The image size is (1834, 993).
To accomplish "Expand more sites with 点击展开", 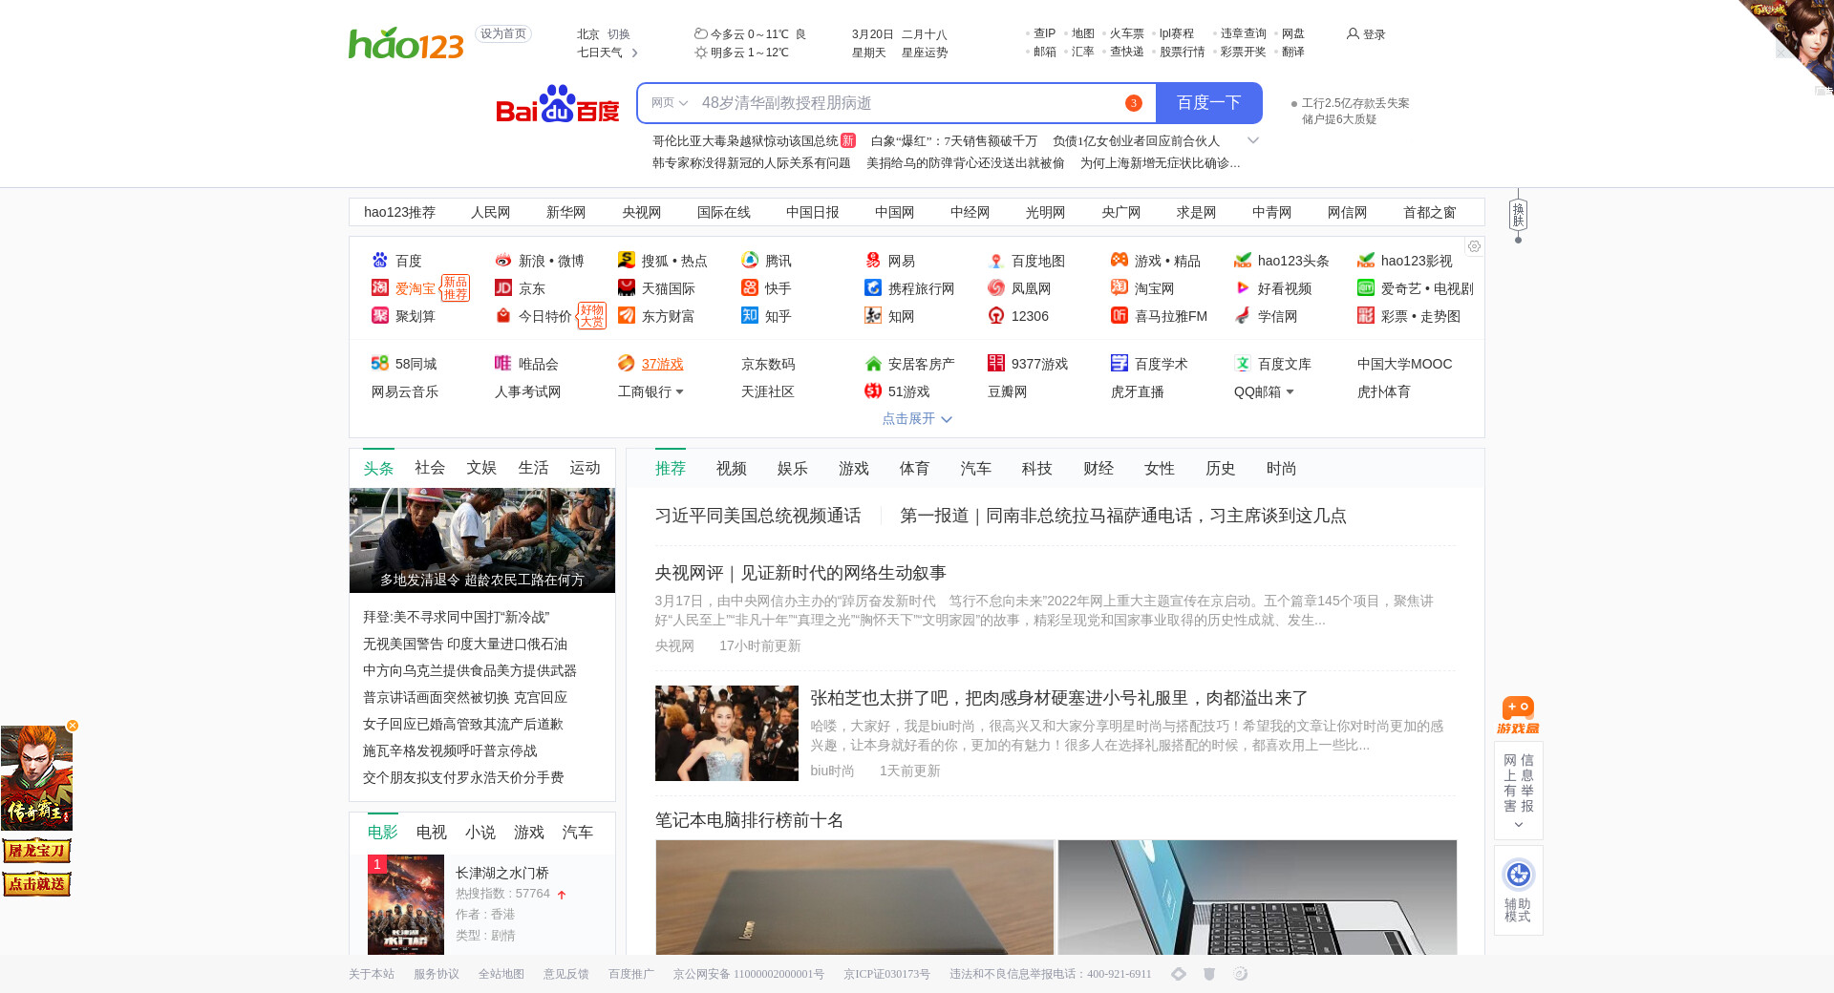I will point(916,419).
